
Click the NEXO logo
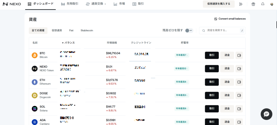click(12, 4)
